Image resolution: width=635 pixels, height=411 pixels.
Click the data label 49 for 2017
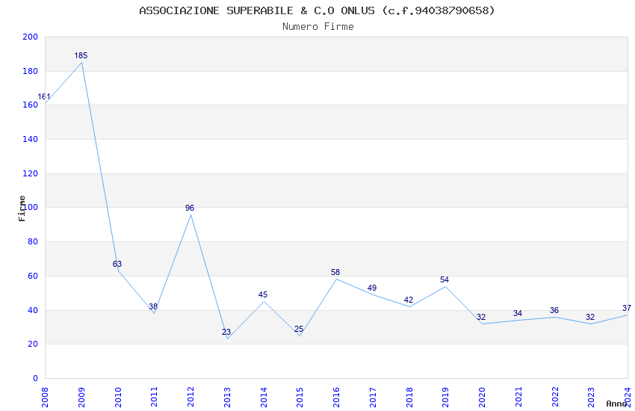pyautogui.click(x=372, y=288)
